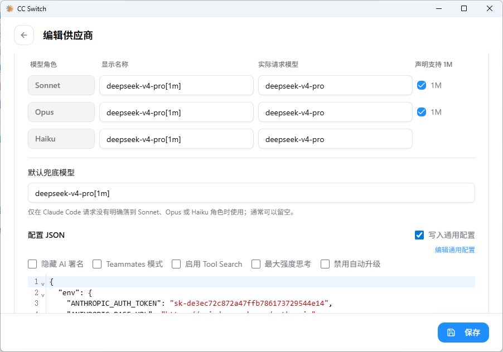Check 禁用自动升级 option
Screen dimensions: 503x352
coord(325,264)
